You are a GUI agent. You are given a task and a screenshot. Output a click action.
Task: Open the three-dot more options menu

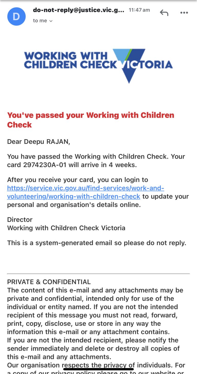184,13
